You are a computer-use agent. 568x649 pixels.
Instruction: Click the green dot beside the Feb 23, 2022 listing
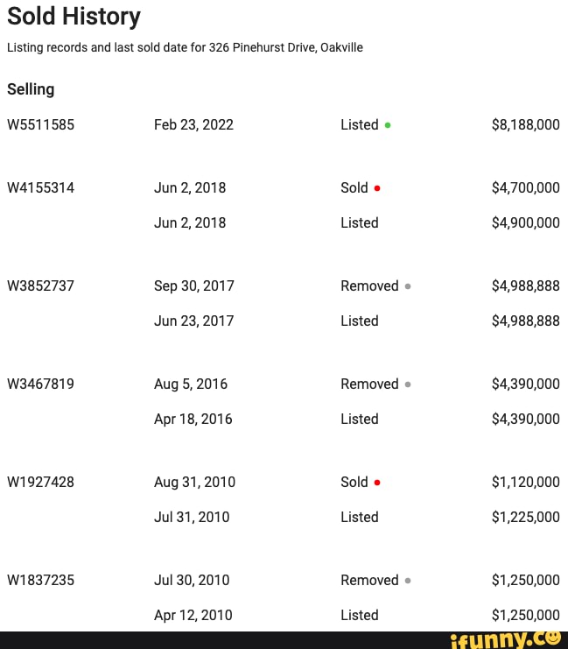[x=388, y=125]
